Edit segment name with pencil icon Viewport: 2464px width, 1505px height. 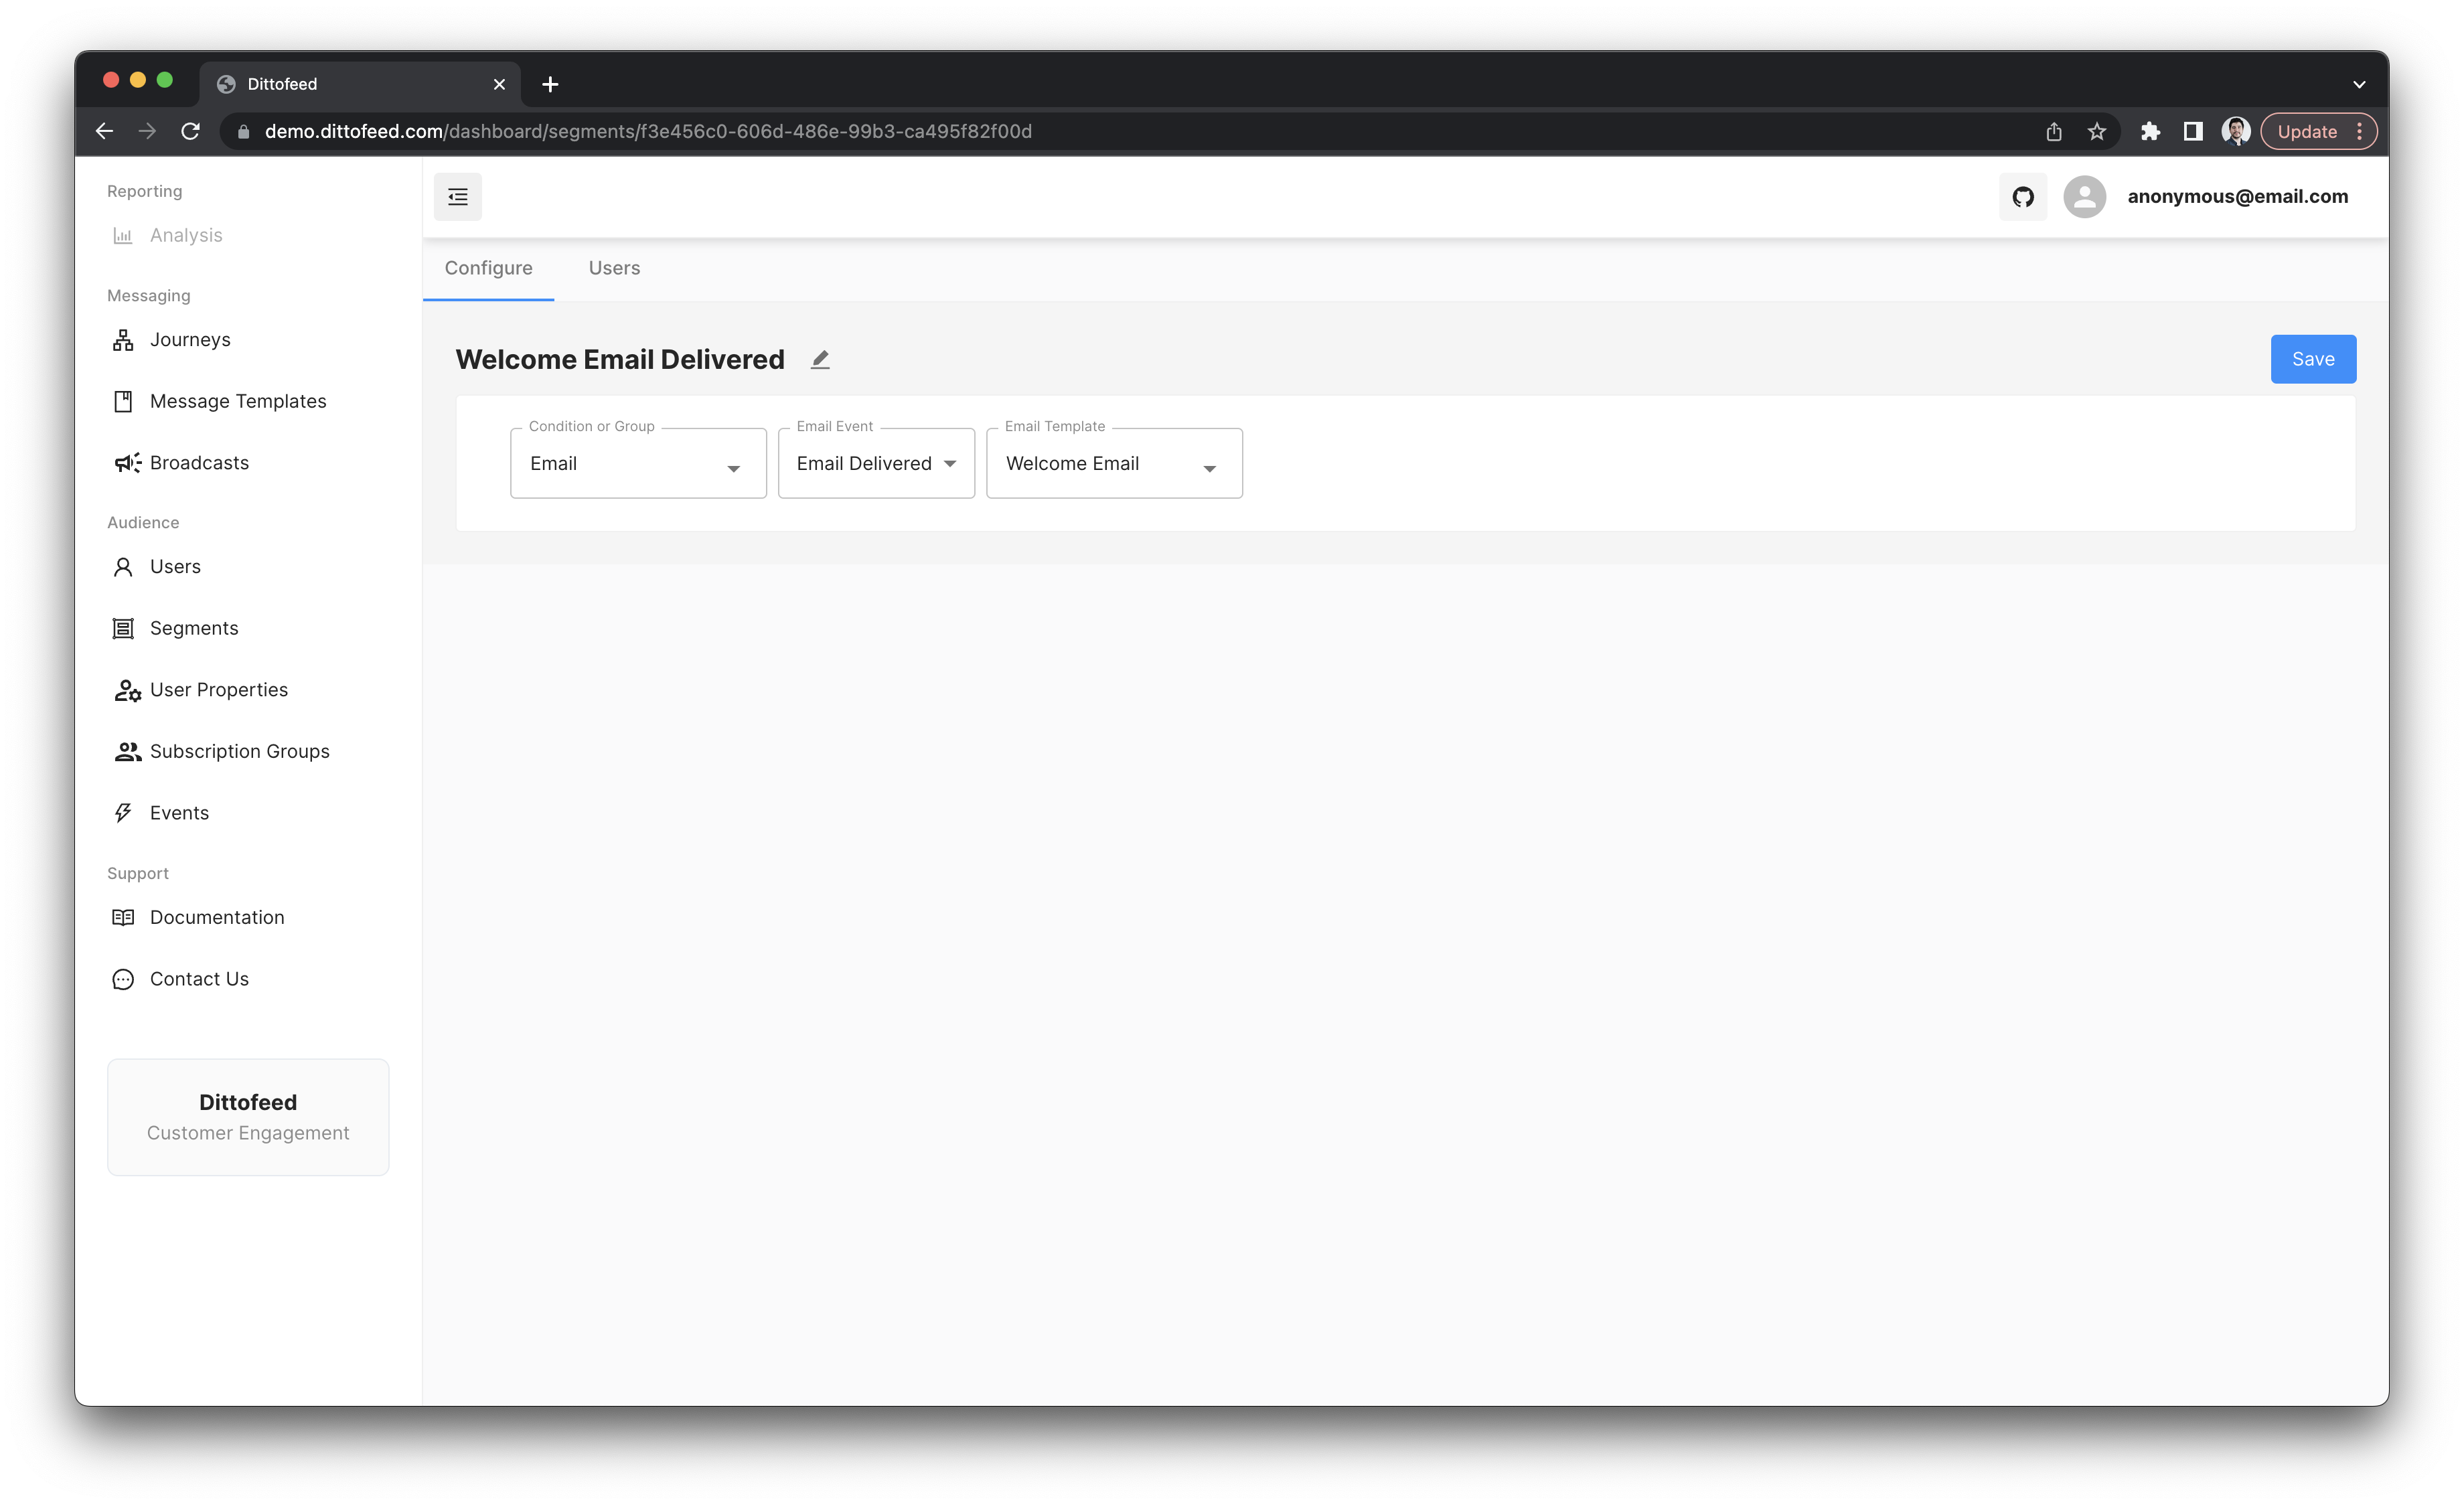(x=820, y=359)
